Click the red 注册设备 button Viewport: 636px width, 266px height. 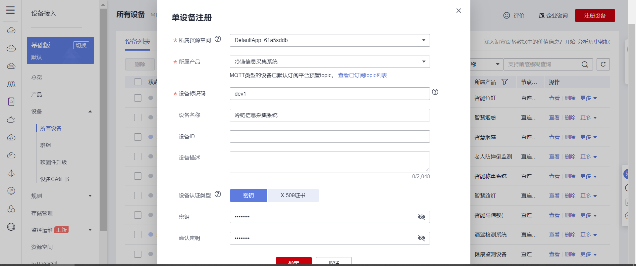[x=595, y=16]
